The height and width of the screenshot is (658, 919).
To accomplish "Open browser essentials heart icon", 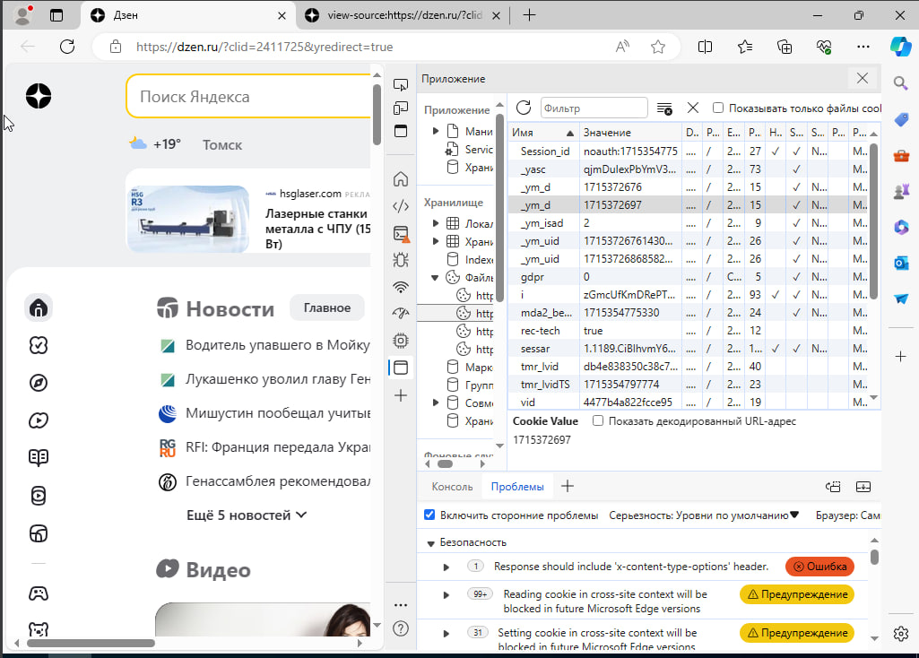I will [823, 47].
